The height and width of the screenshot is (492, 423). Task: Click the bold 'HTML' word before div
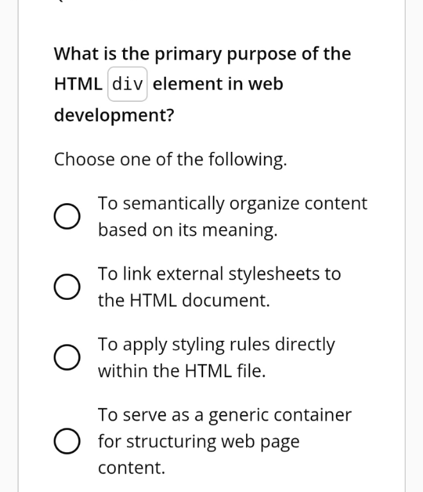78,84
